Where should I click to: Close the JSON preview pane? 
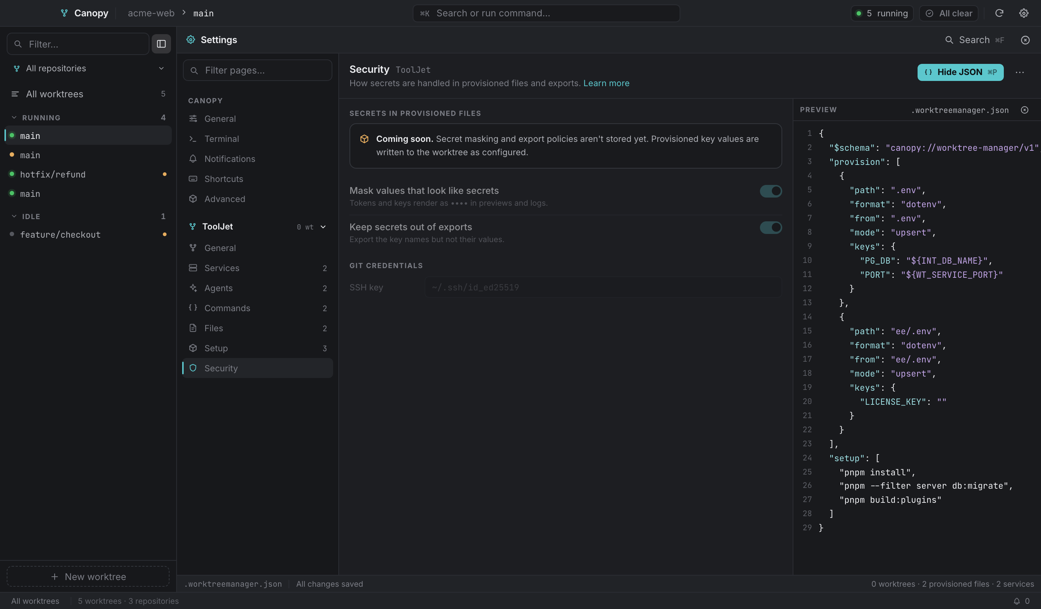coord(1025,110)
